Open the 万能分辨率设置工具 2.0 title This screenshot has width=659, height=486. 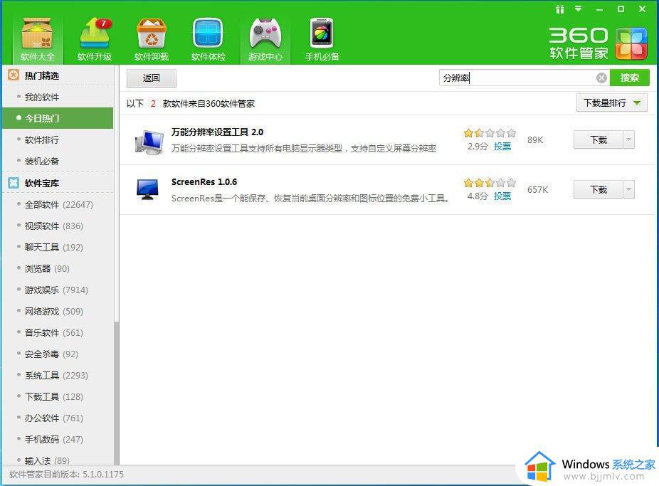pyautogui.click(x=217, y=132)
